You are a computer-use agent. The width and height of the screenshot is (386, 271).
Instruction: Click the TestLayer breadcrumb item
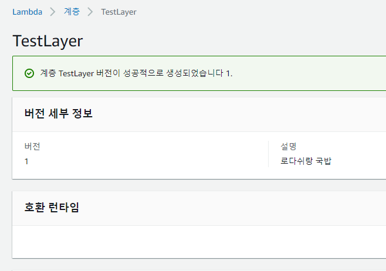click(118, 12)
